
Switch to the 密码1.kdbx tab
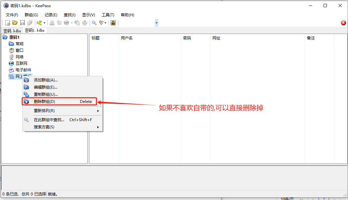(x=35, y=30)
